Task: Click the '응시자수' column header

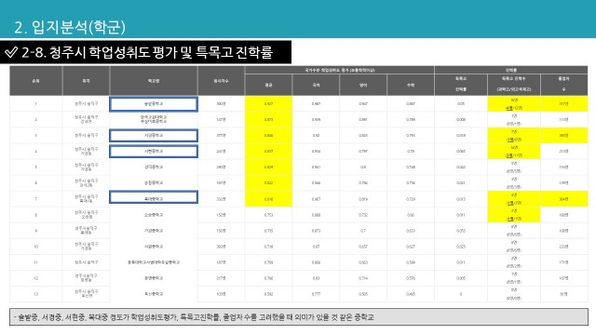Action: (222, 81)
